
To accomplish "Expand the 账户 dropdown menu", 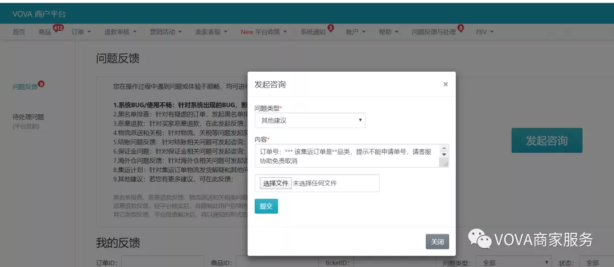I will (355, 32).
